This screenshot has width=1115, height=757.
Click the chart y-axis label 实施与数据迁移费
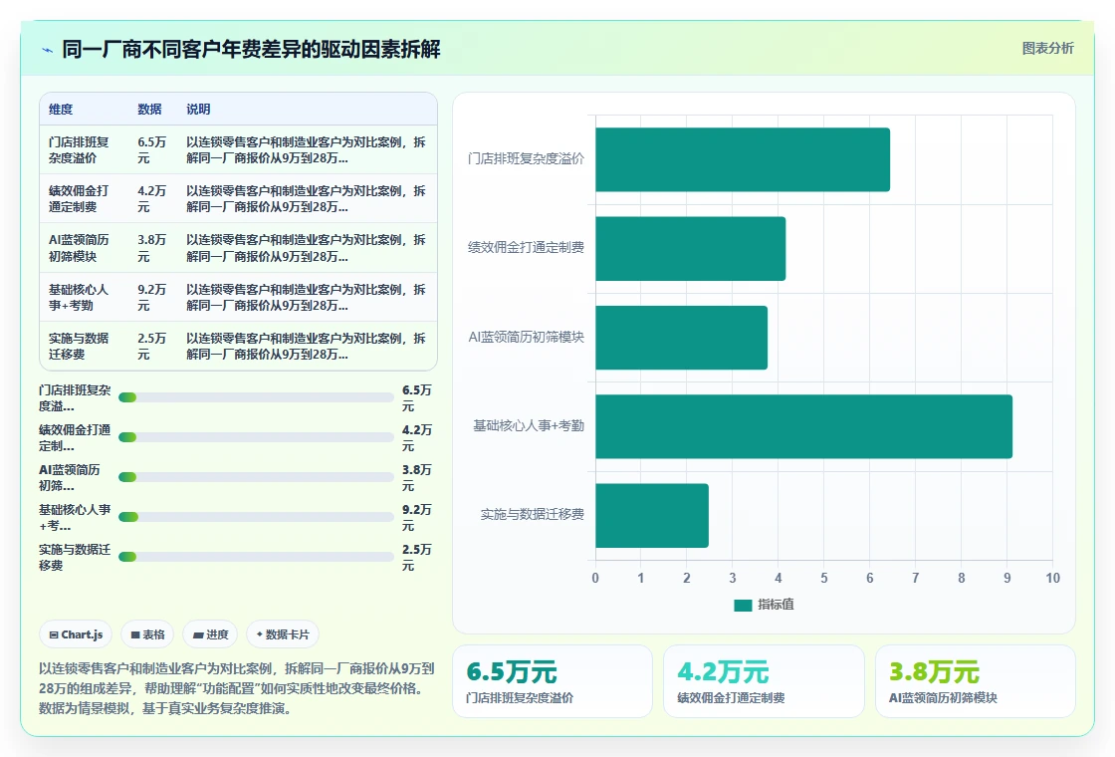tap(532, 514)
